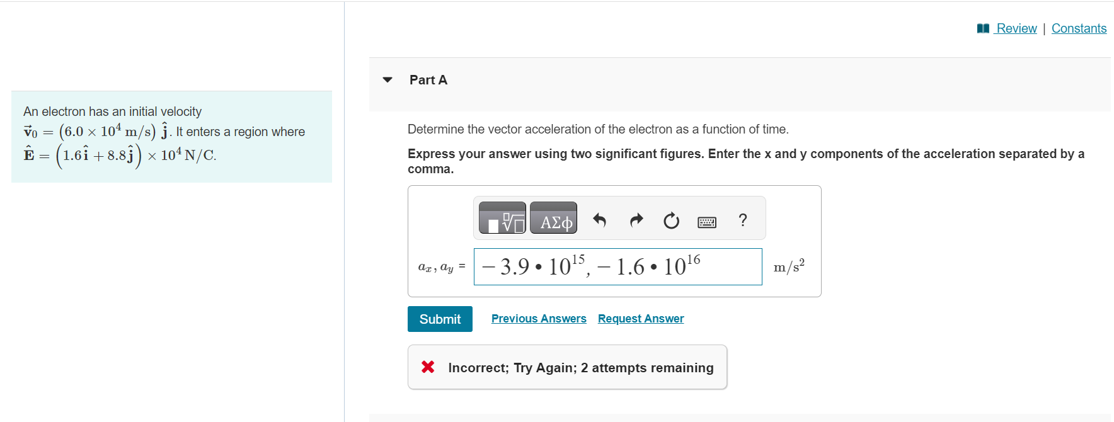
Task: Open the keyboard shortcuts tool
Action: coord(706,221)
